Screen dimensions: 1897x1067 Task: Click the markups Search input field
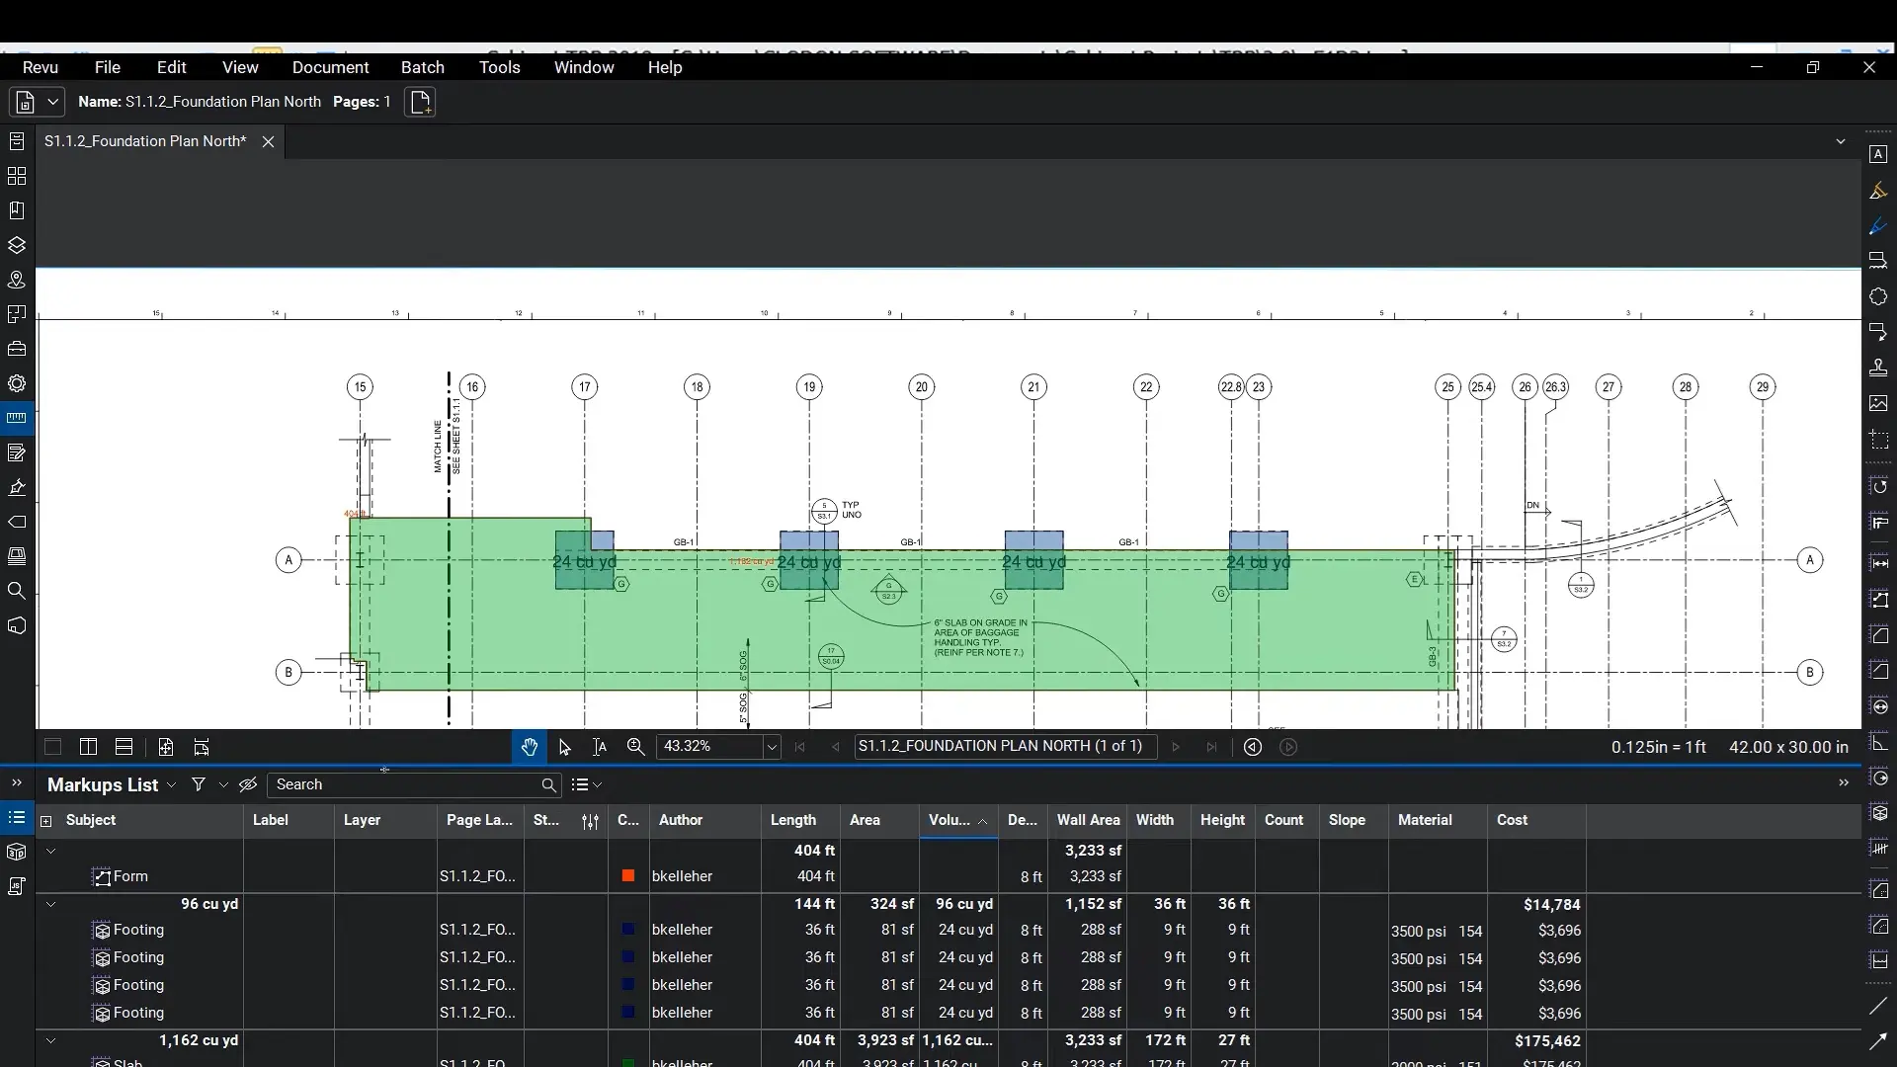[x=405, y=784]
